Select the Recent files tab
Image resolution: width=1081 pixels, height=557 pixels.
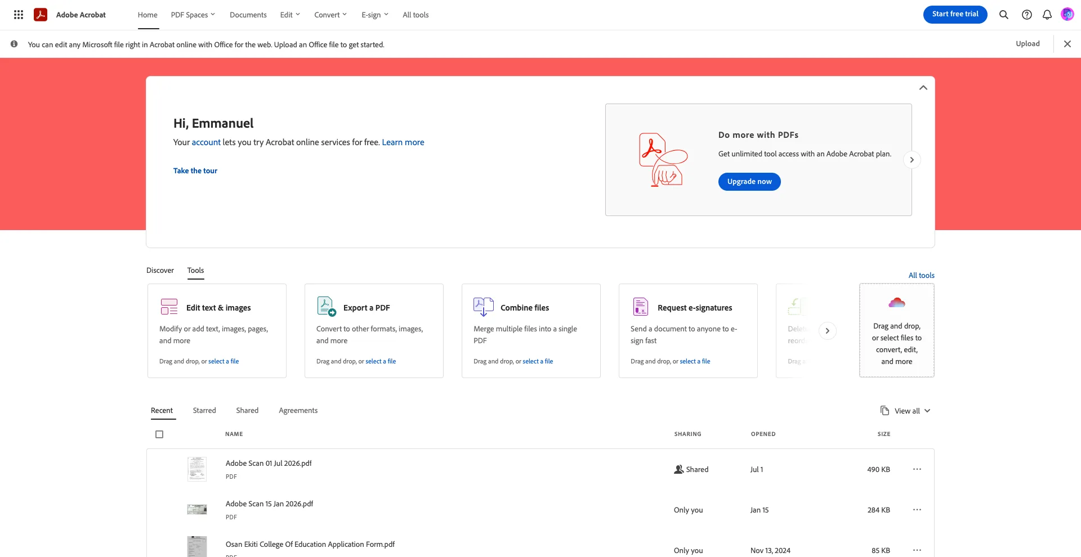pos(162,410)
